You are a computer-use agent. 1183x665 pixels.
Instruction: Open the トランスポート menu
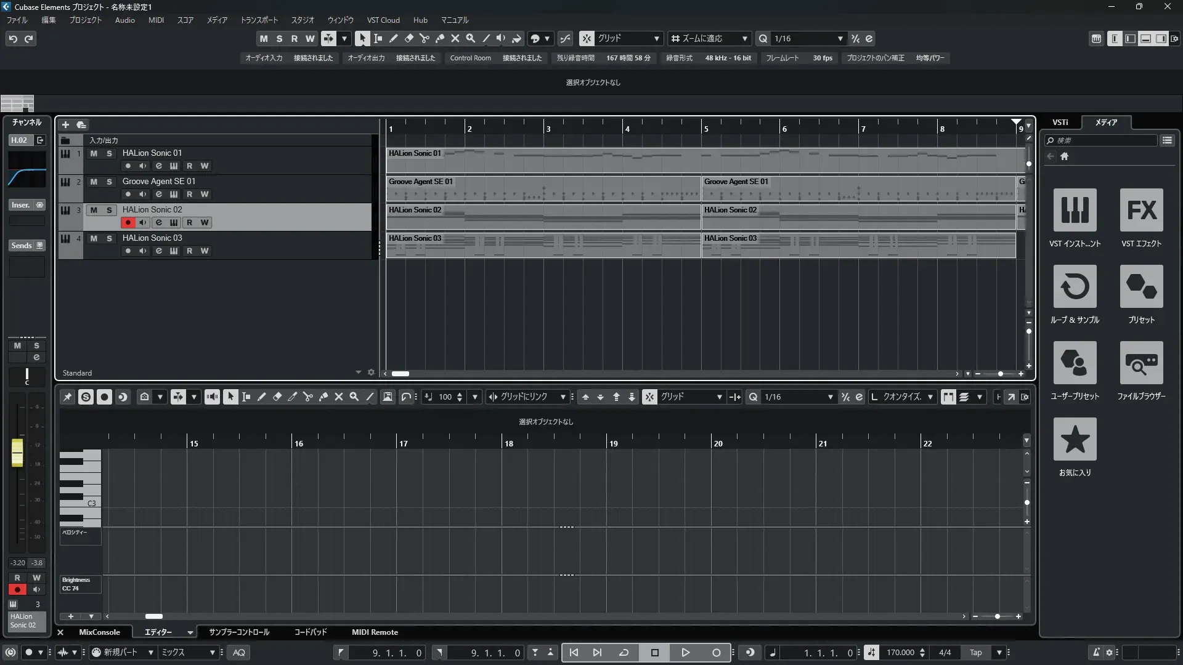(x=259, y=20)
